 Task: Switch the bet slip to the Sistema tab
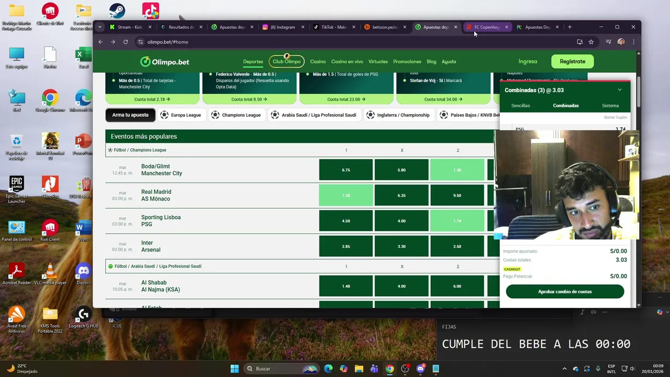(610, 106)
